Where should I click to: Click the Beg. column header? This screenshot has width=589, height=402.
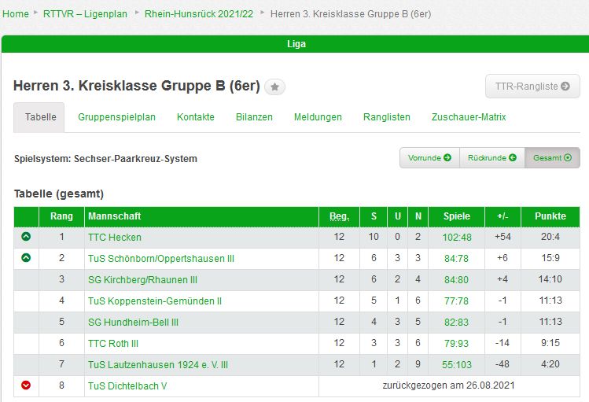pos(339,216)
